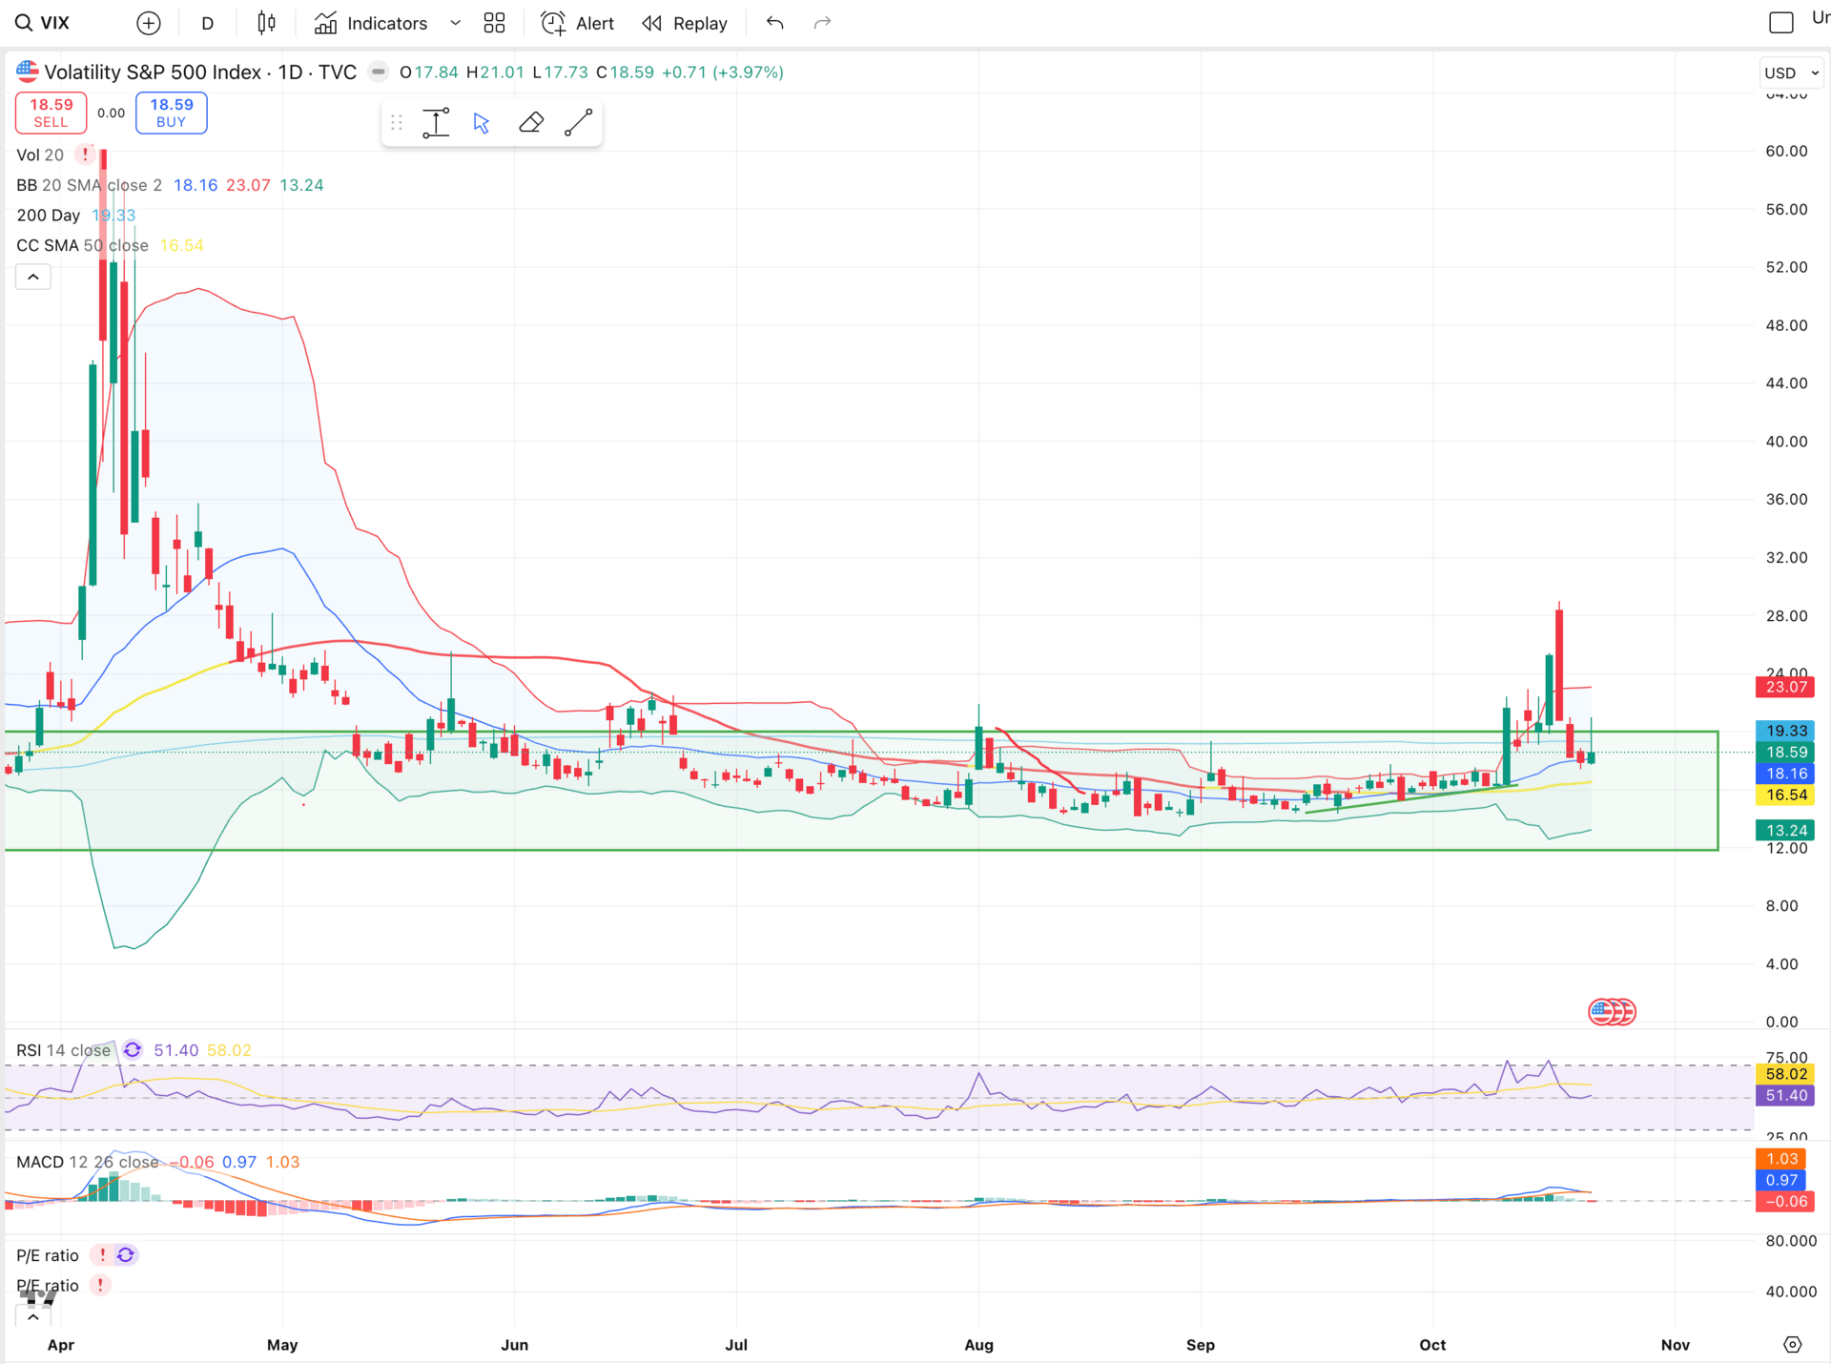The width and height of the screenshot is (1831, 1364).
Task: Open chart settings gear icon
Action: [1792, 1344]
